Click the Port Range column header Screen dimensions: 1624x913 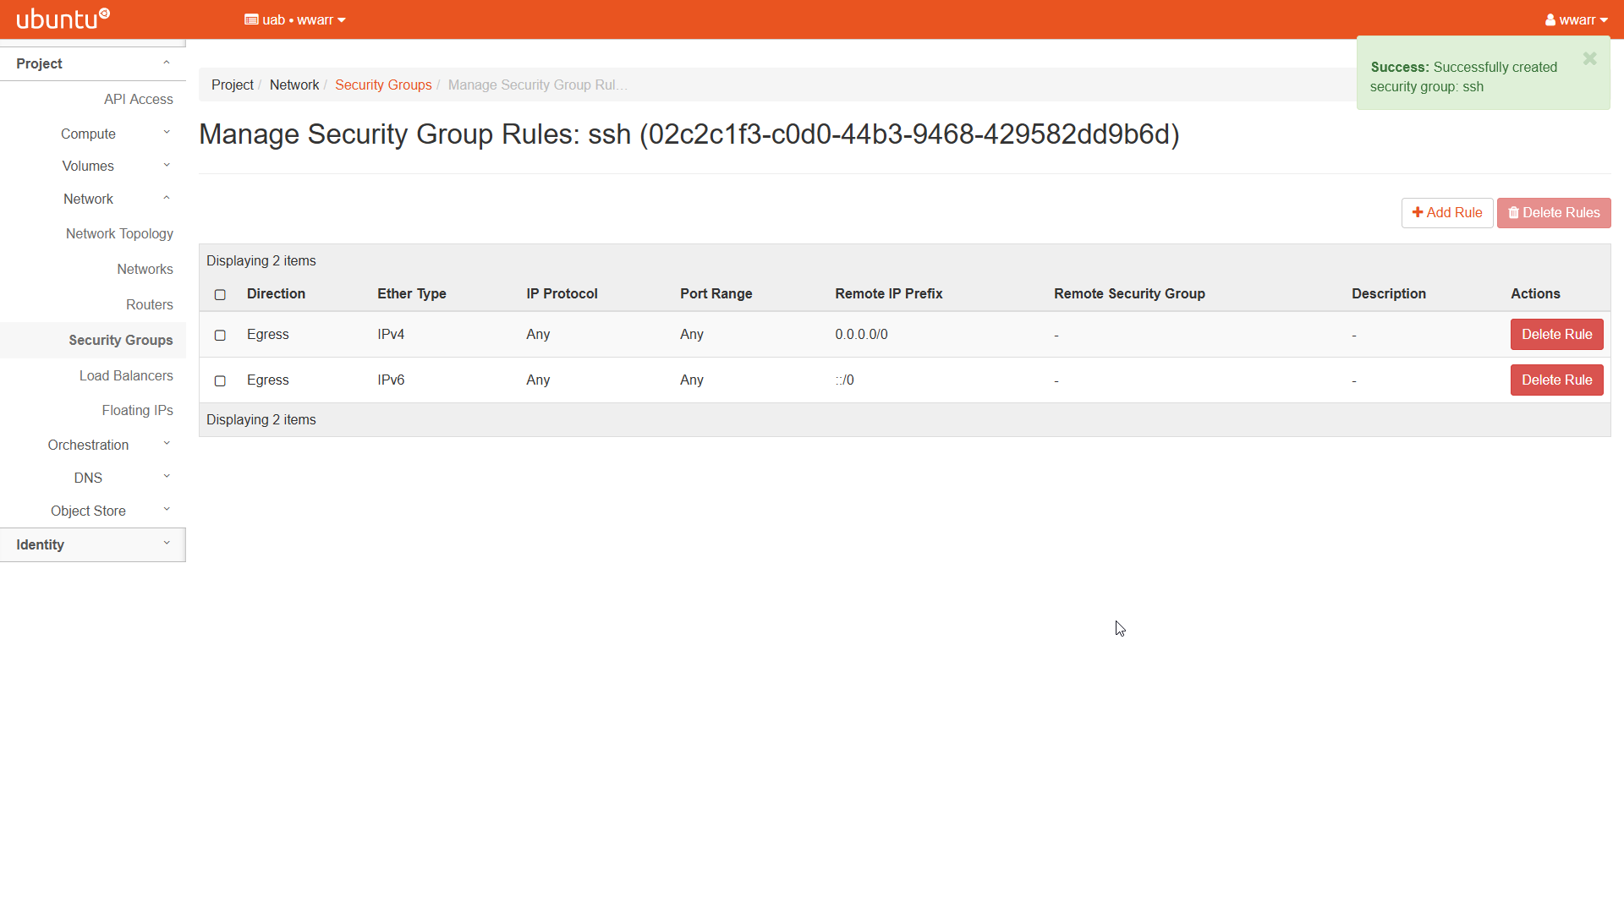point(716,293)
